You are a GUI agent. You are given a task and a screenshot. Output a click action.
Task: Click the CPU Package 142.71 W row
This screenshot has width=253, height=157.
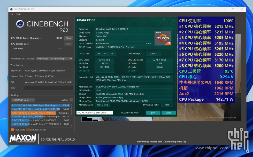pos(206,99)
